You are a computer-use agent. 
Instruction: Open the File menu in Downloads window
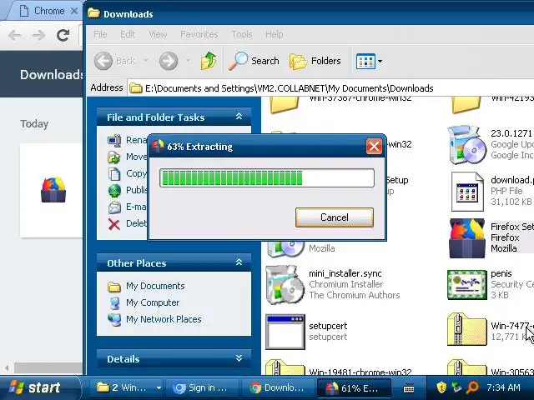[x=100, y=34]
